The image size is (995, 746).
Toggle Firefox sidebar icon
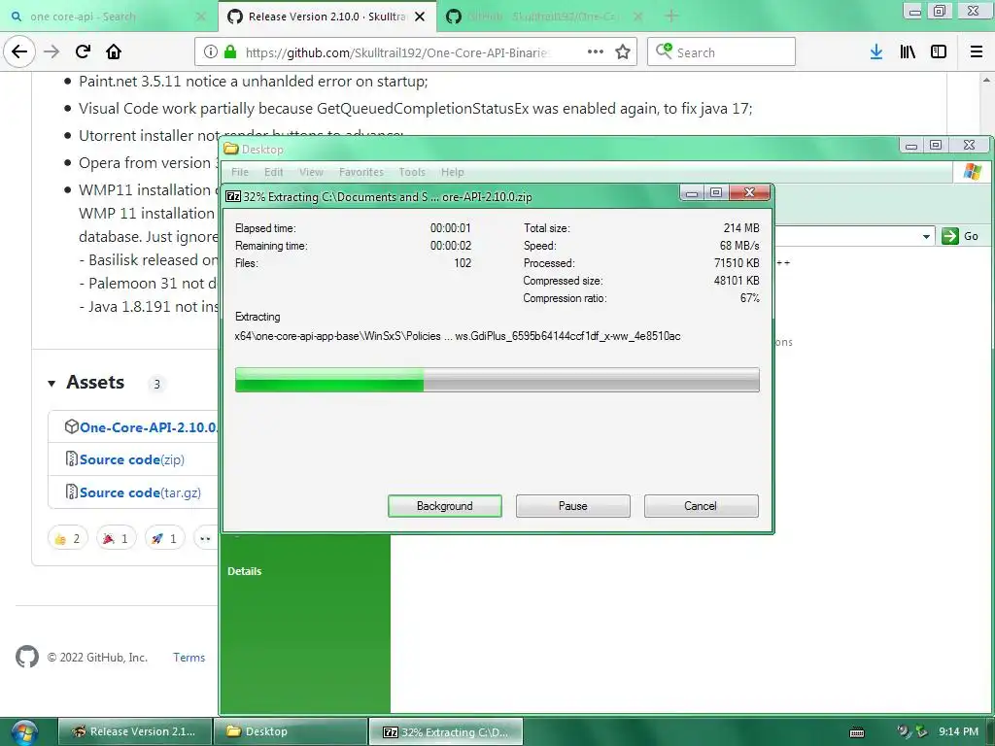[939, 52]
